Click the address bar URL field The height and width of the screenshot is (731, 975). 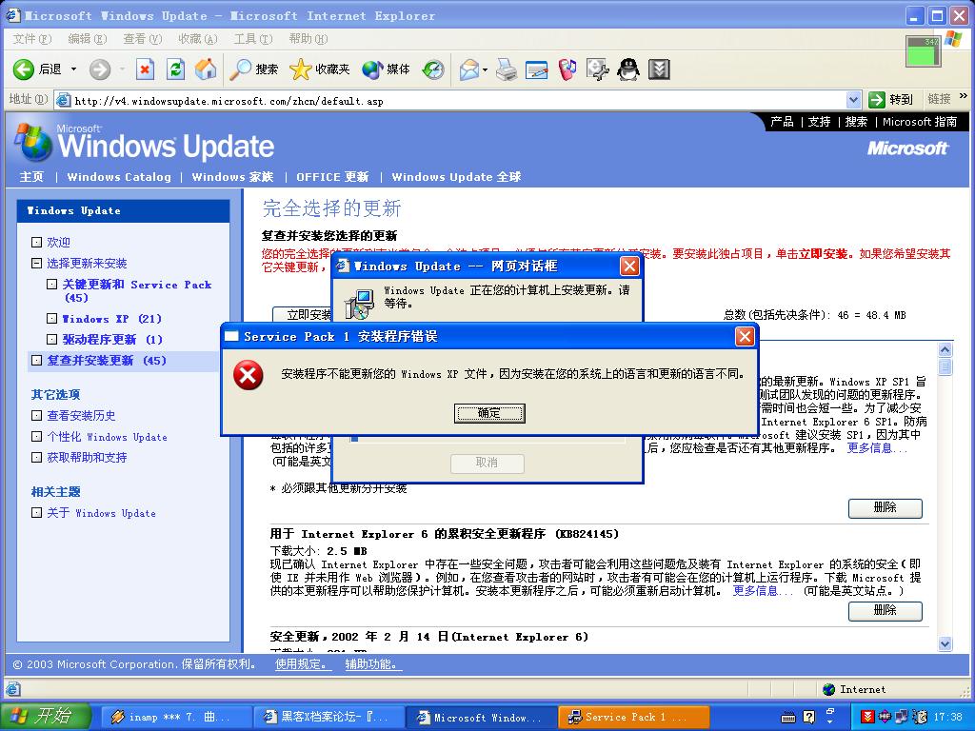(x=458, y=100)
